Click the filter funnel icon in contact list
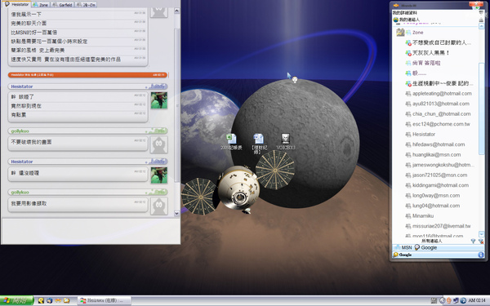 tap(473, 241)
